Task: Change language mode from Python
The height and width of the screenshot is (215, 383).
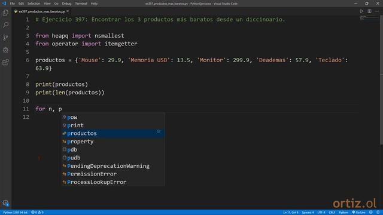Action: click(x=343, y=213)
